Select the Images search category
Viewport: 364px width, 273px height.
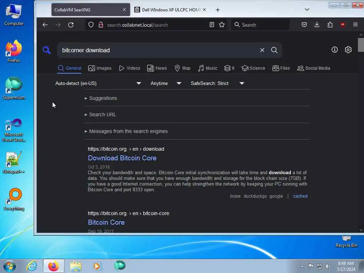pos(100,68)
